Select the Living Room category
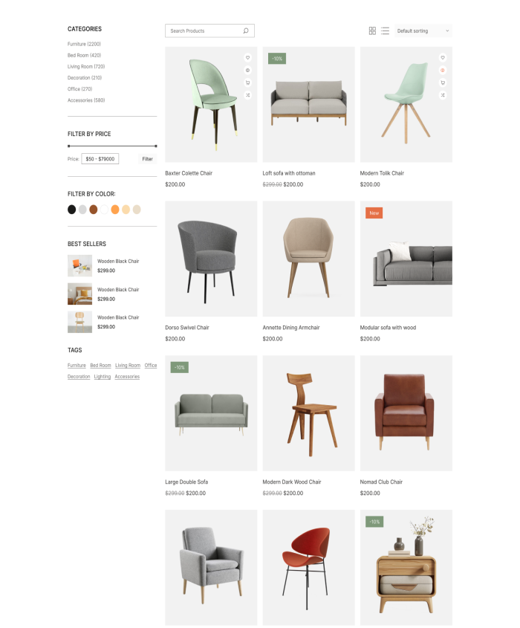The image size is (520, 628). (86, 66)
